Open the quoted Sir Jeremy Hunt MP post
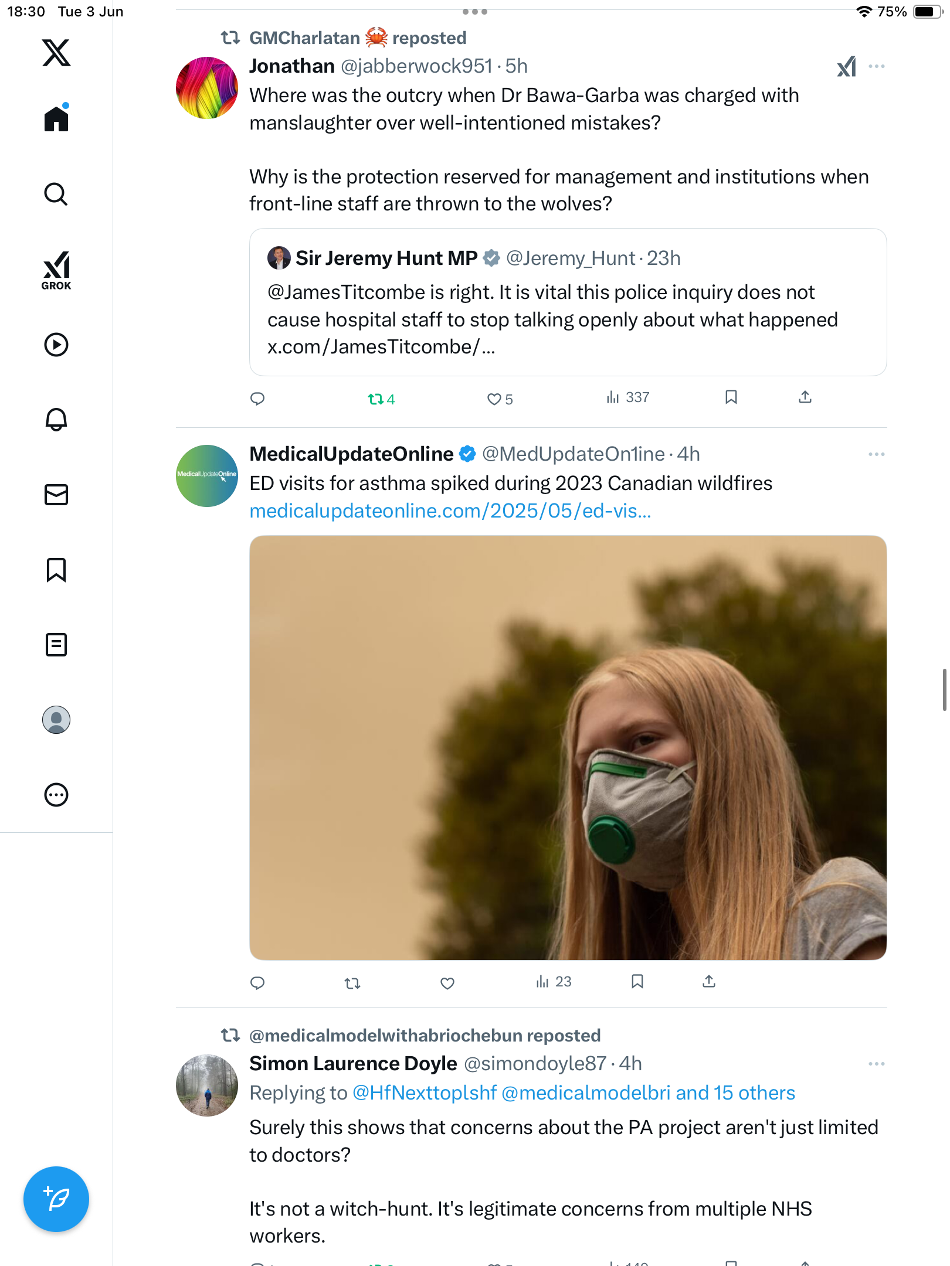 pyautogui.click(x=568, y=302)
